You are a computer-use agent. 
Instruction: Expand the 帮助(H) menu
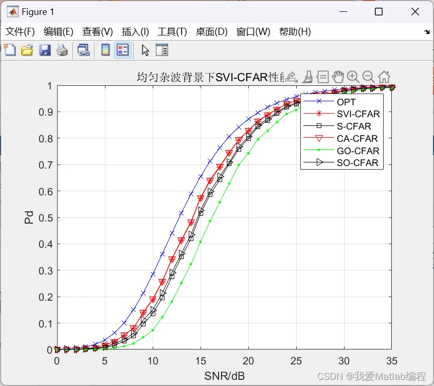295,31
